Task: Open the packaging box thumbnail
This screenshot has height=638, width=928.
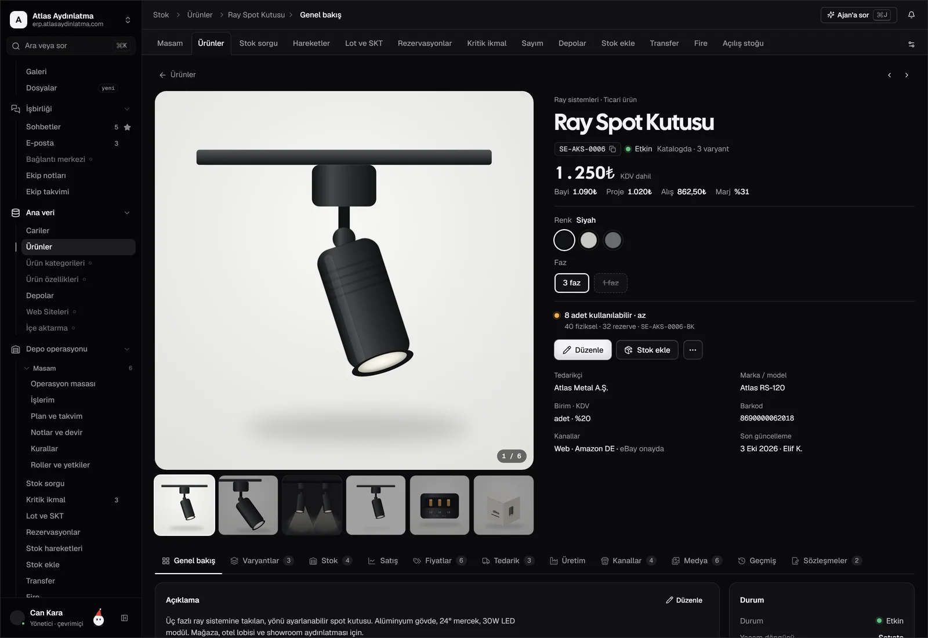Action: [x=503, y=505]
